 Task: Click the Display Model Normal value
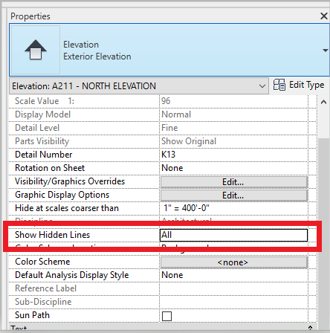point(176,114)
